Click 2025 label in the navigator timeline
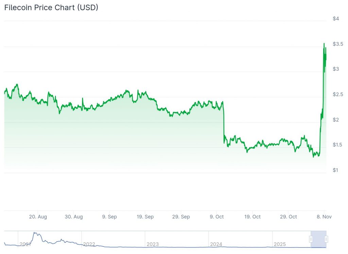The height and width of the screenshot is (254, 348). point(280,244)
